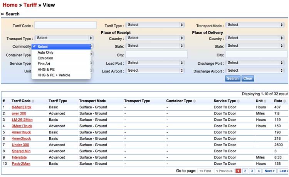Expand the Transport Mode dropdown
289x177 pixels.
coord(255,25)
